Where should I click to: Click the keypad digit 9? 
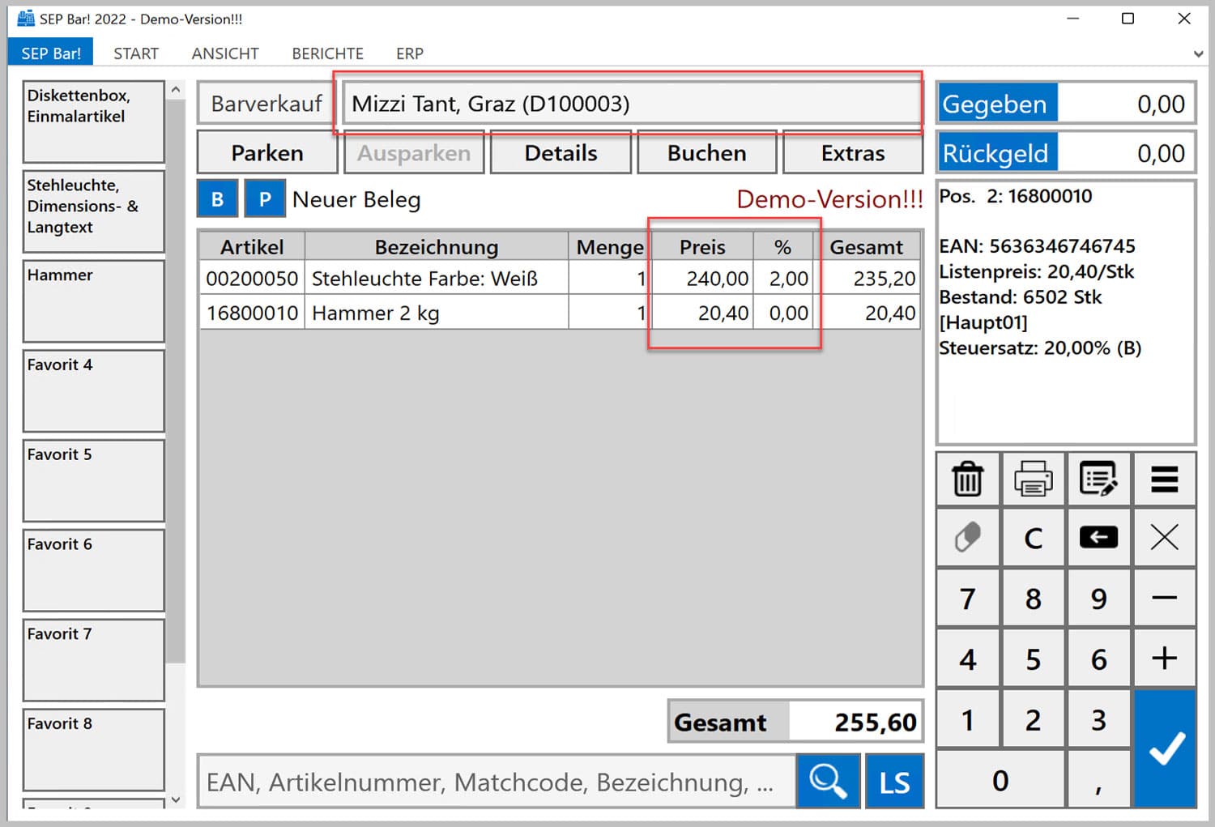click(x=1099, y=598)
